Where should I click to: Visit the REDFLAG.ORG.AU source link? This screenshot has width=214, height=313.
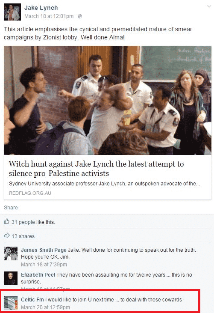coord(30,193)
